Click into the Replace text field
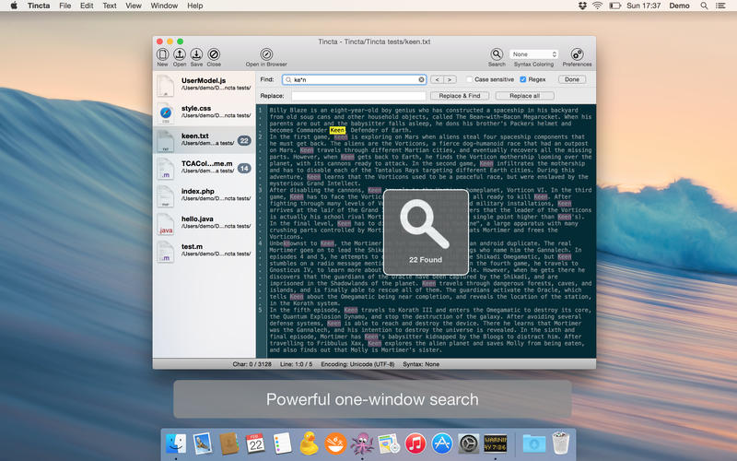737x461 pixels. tap(358, 96)
